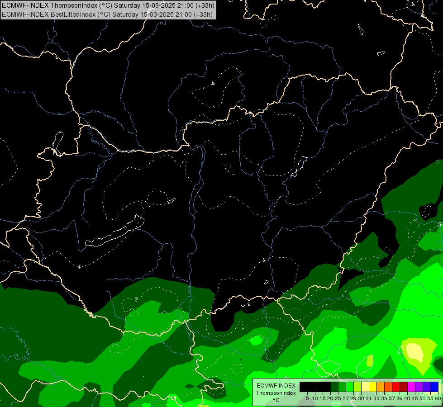Screen dimensions: 443x407
Task: Click the ThompsonIndex title line at the top
Action: point(108,5)
